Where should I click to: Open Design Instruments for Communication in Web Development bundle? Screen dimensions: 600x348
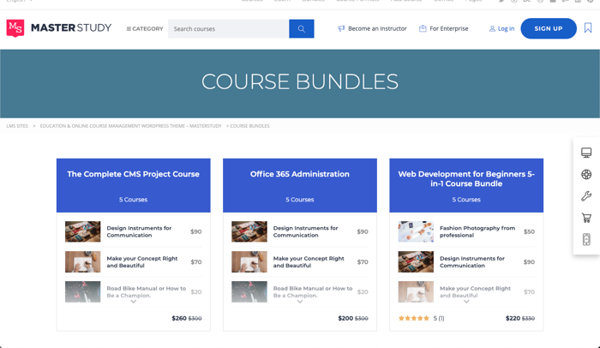pos(471,262)
